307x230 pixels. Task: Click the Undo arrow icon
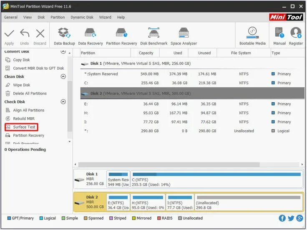pyautogui.click(x=25, y=33)
